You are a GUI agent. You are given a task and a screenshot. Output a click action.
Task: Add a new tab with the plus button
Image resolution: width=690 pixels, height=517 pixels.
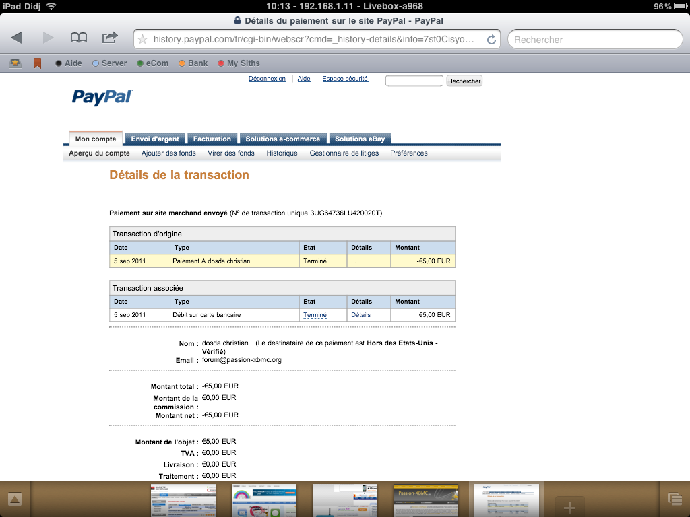(x=570, y=508)
